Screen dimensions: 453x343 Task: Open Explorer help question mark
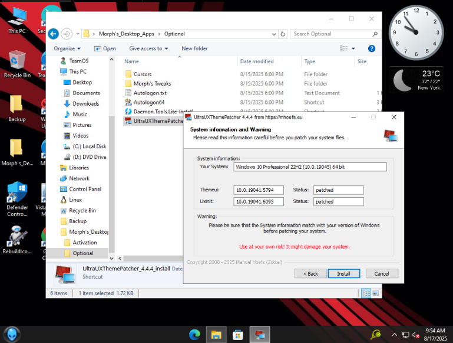[372, 48]
